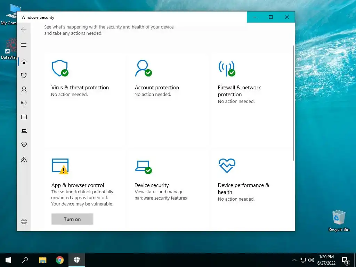Open the taskbar clock showing 1:20 PM

[x=326, y=260]
